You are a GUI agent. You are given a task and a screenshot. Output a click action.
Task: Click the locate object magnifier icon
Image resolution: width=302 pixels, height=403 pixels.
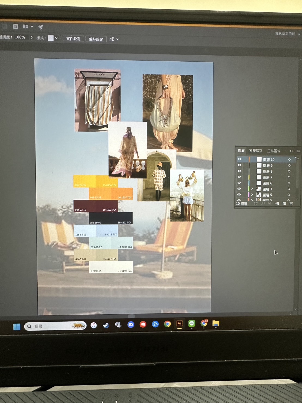[263, 204]
